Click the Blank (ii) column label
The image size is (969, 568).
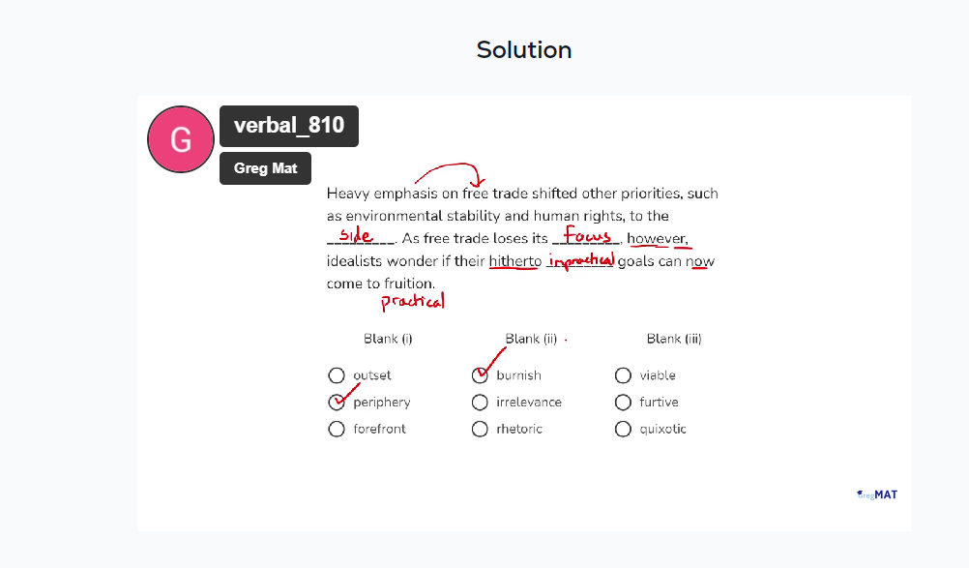pos(531,339)
